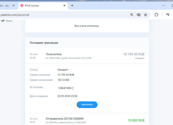173x125 pixels.
Task: Open the media controls toolbar icon
Action: (168, 15)
